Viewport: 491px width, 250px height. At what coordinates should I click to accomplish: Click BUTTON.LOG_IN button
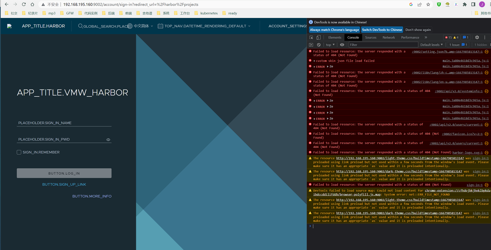[64, 173]
